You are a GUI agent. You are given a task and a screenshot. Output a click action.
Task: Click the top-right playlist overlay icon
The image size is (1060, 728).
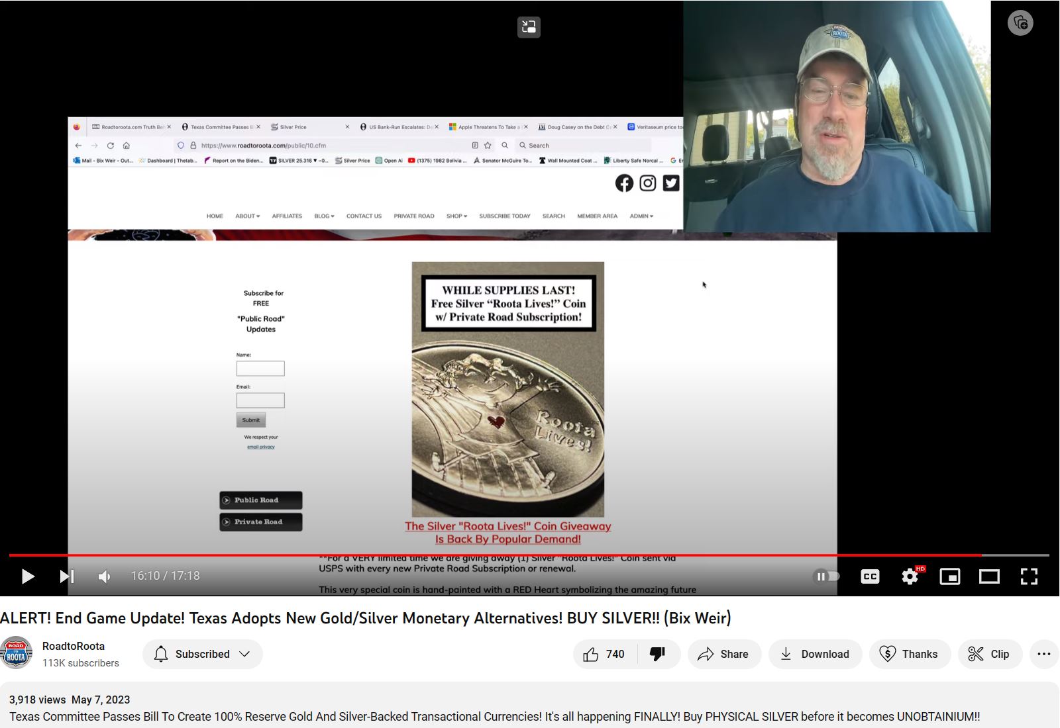[1020, 23]
